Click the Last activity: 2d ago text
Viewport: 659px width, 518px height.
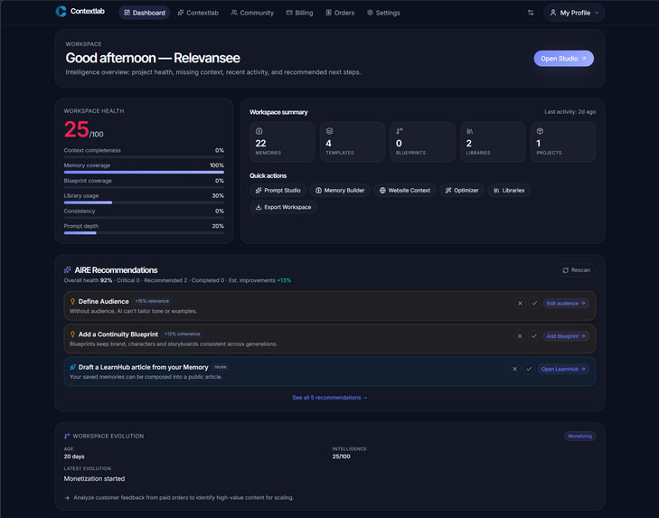pyautogui.click(x=570, y=112)
